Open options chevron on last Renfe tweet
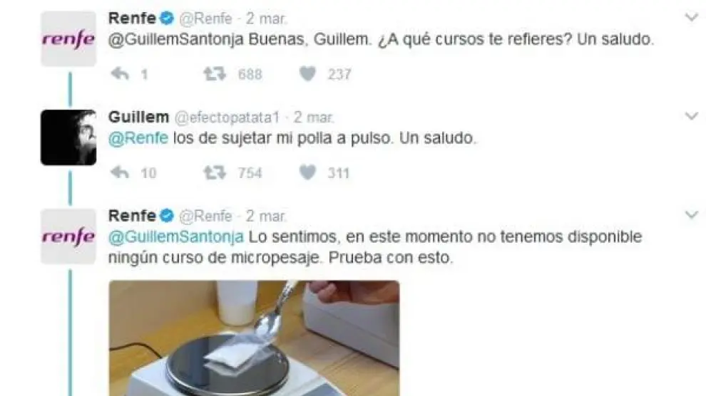Image resolution: width=706 pixels, height=396 pixels. tap(691, 214)
